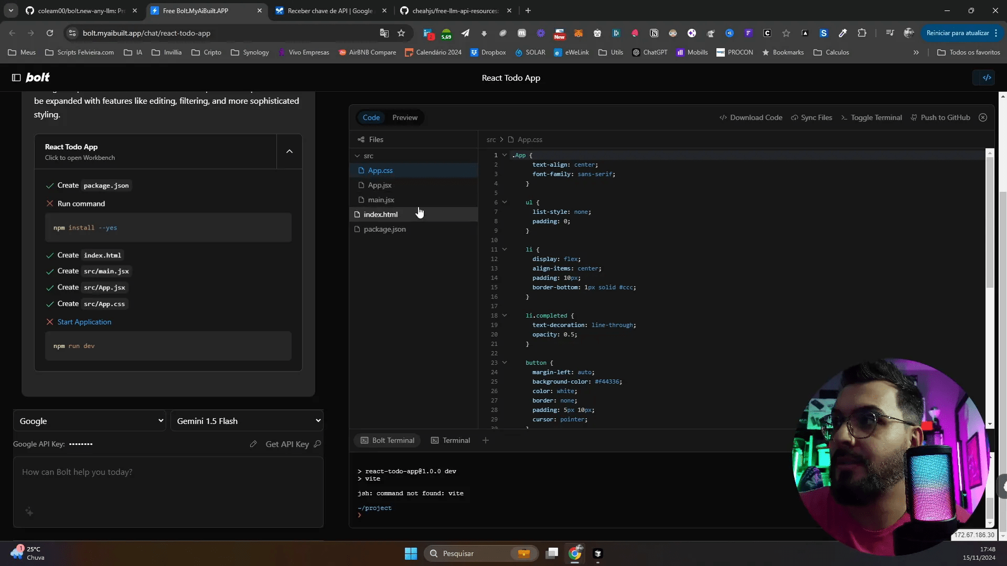
Task: Click the Google Translate icon in address bar
Action: (384, 33)
